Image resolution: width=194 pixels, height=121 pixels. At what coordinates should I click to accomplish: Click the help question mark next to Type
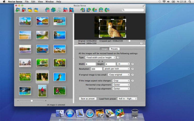(118, 58)
